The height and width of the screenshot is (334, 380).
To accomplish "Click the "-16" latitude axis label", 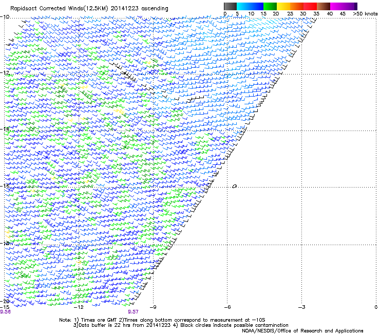I will 5,186.
